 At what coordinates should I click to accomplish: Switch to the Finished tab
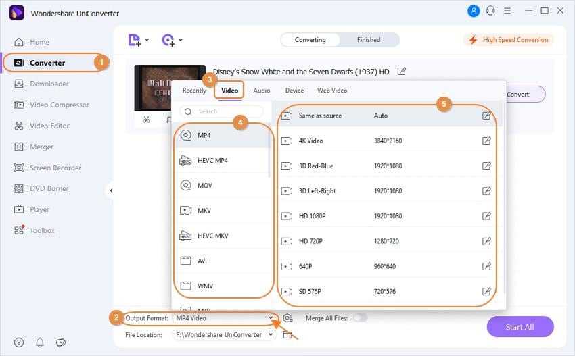pos(369,40)
